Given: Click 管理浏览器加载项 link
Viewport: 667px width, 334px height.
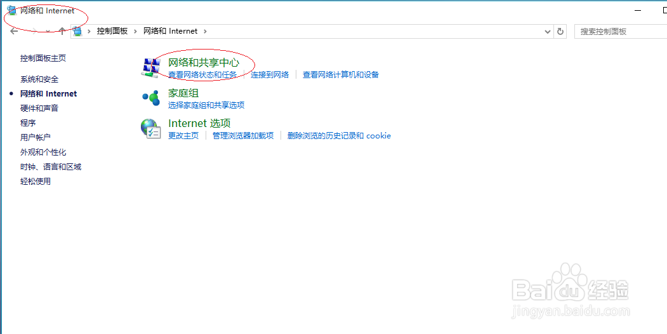Looking at the screenshot, I should tap(243, 136).
